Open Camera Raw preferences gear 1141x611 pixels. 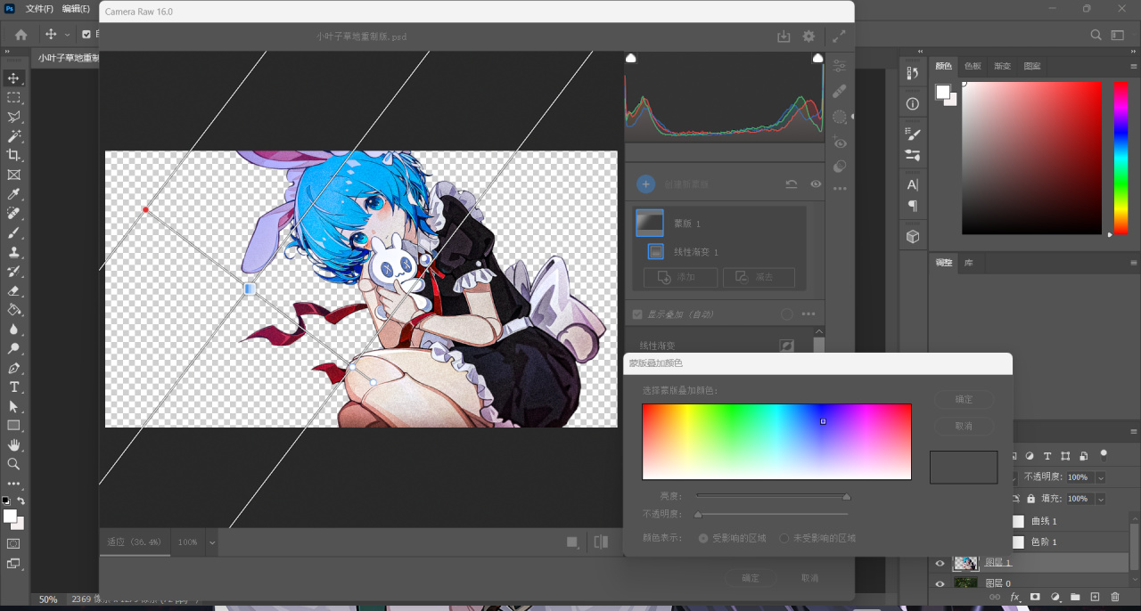[809, 37]
